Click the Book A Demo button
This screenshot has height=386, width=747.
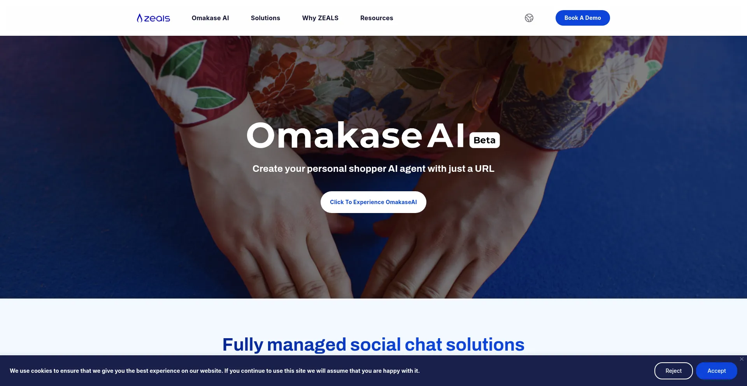click(x=582, y=18)
